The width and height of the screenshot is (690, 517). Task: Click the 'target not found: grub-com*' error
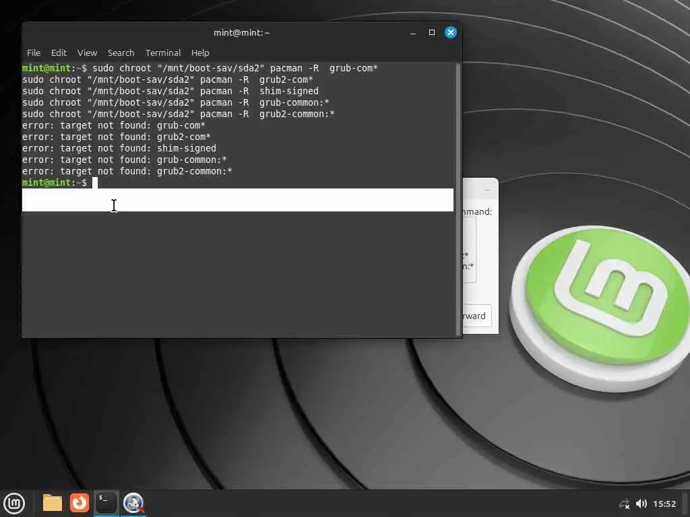tap(113, 125)
